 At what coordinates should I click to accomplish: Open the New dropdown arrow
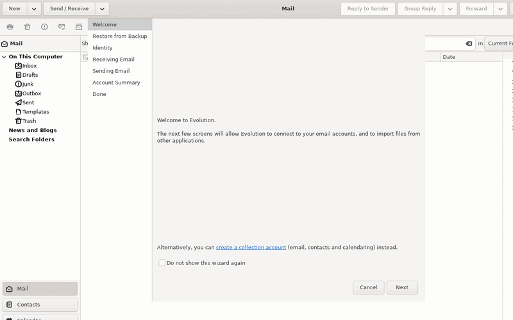(x=34, y=9)
